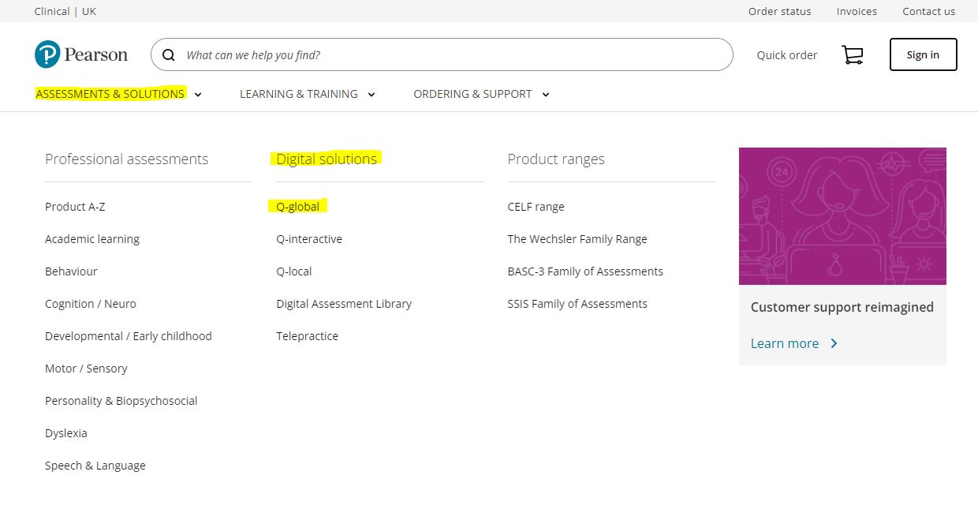Select the Quick order option
978x509 pixels.
[786, 54]
